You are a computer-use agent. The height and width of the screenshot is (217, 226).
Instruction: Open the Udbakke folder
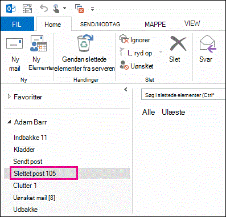point(26,210)
